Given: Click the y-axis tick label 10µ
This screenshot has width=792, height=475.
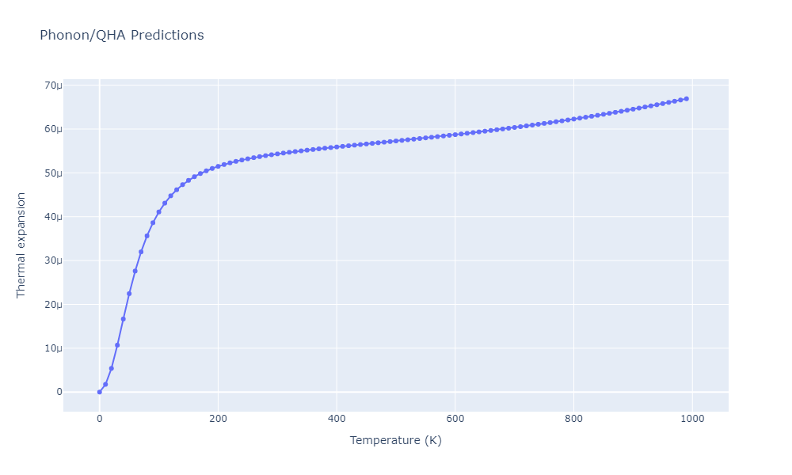Looking at the screenshot, I should [53, 348].
